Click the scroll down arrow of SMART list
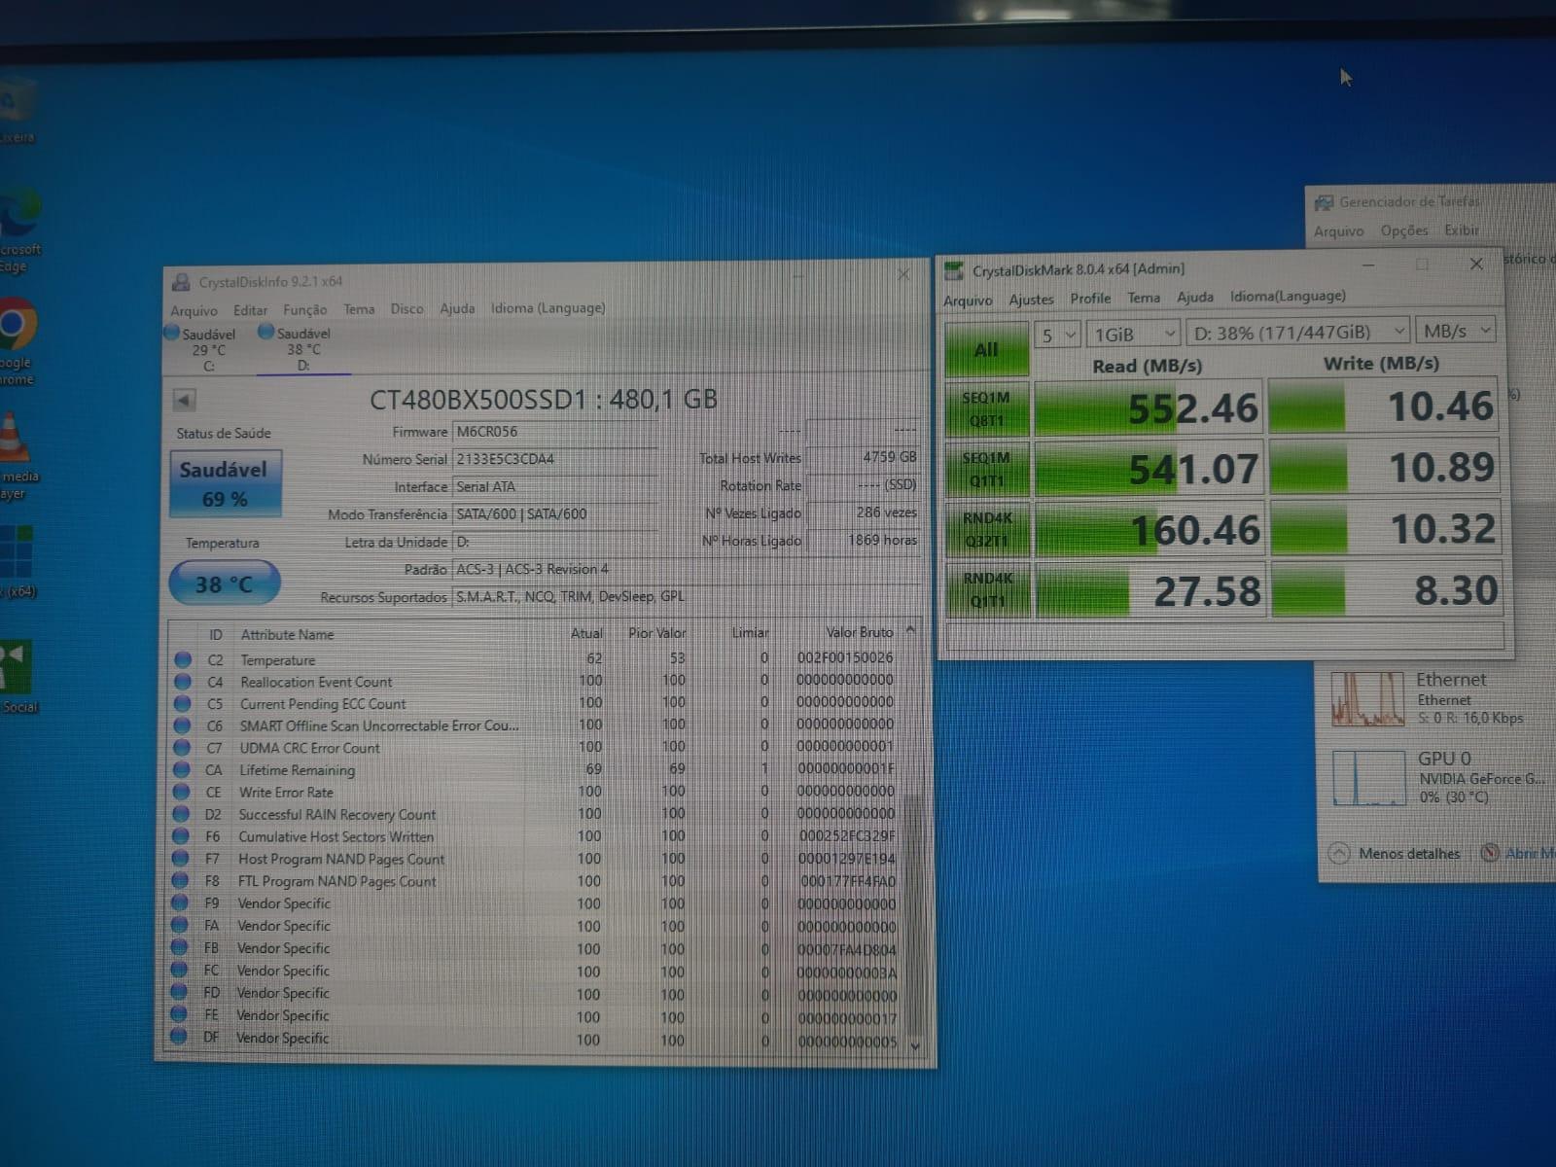1556x1167 pixels. 914,1045
